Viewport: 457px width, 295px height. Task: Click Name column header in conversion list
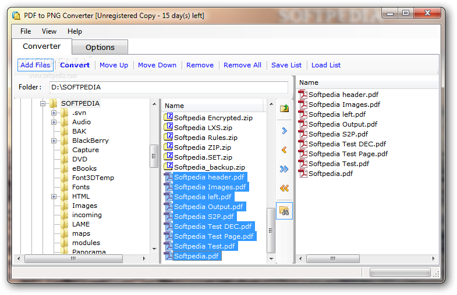[367, 82]
